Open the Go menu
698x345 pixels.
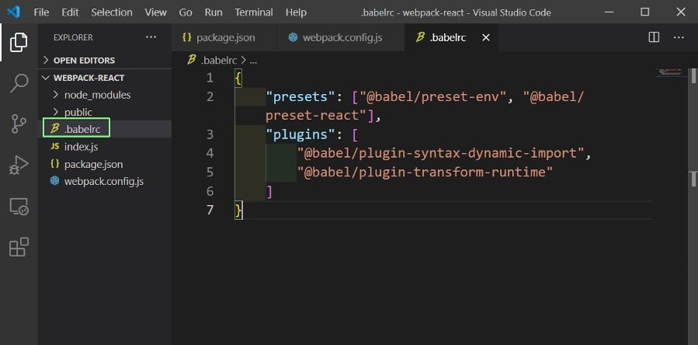pyautogui.click(x=186, y=12)
